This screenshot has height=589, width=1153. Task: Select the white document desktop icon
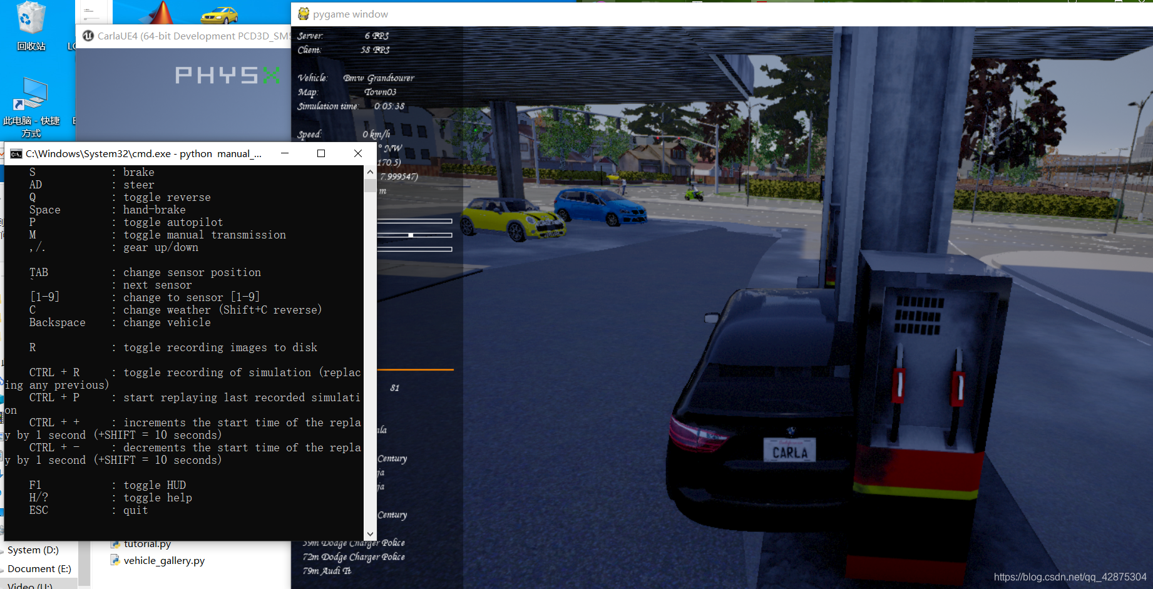[x=93, y=11]
